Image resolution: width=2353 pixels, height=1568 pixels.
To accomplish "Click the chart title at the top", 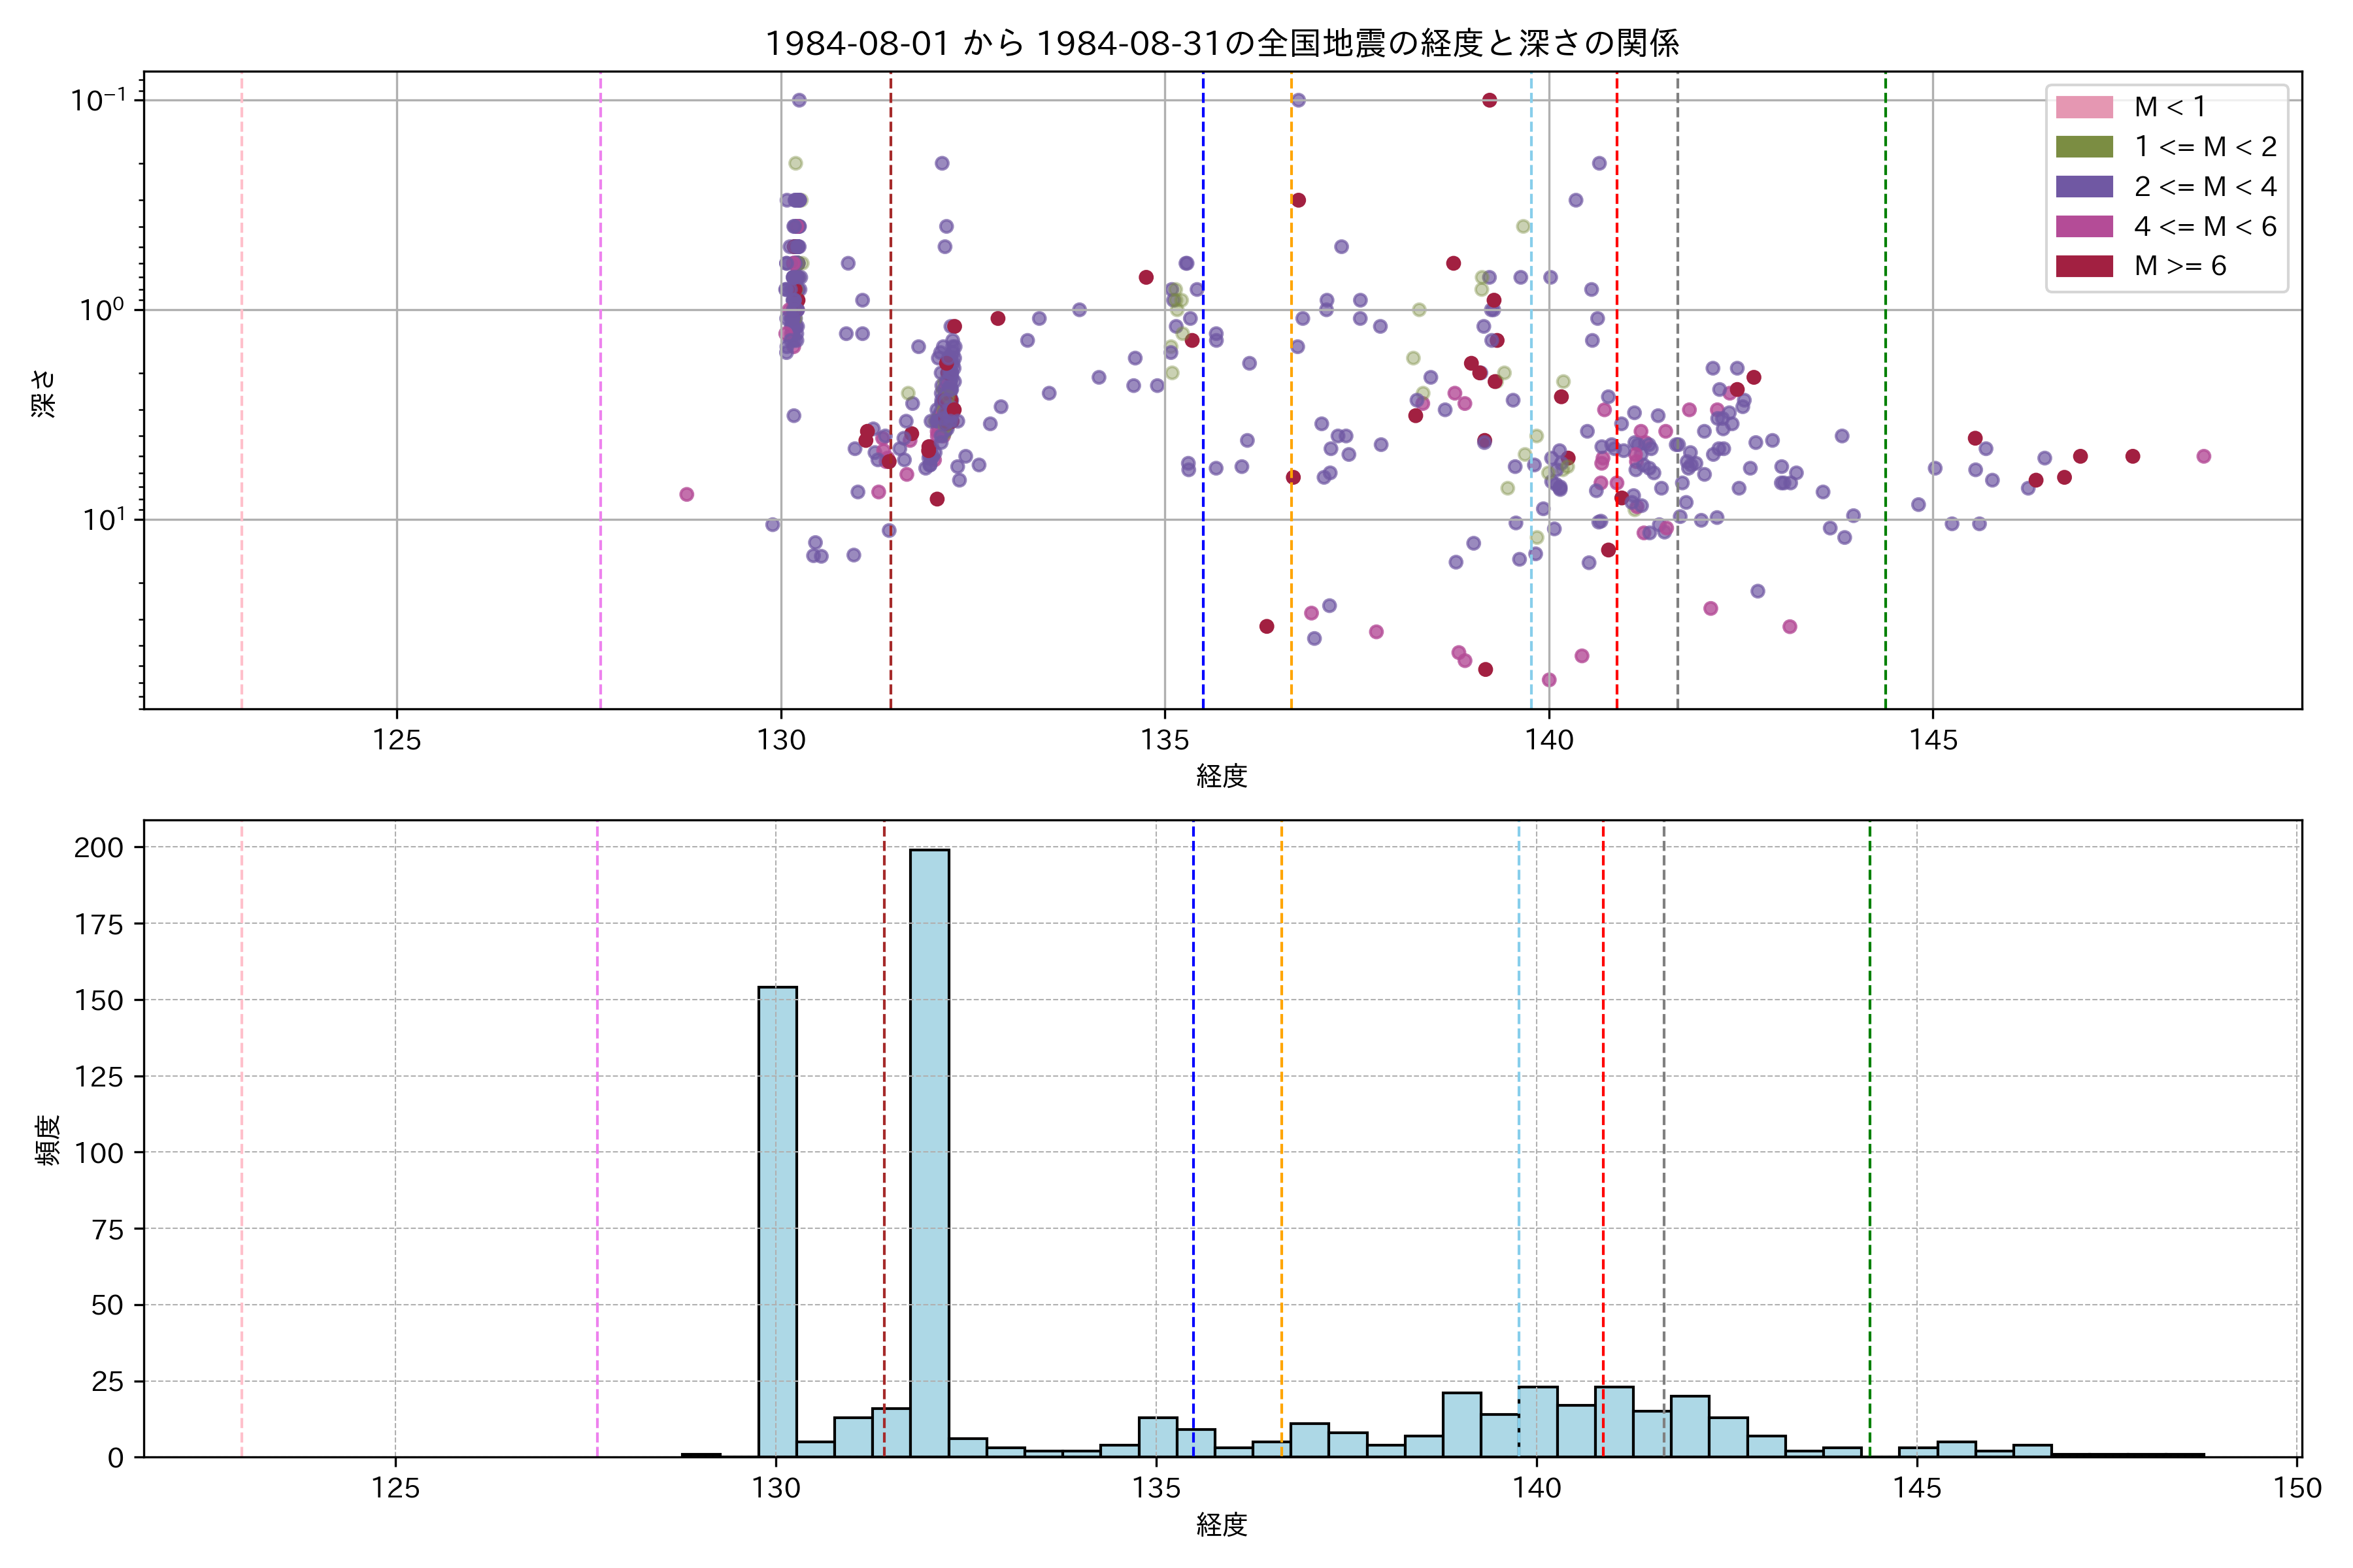I will tap(1222, 43).
